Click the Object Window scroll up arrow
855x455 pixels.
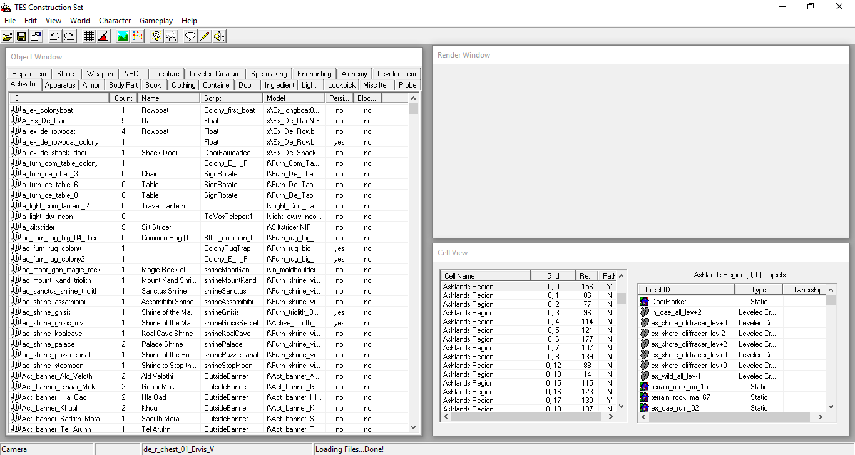pyautogui.click(x=414, y=98)
